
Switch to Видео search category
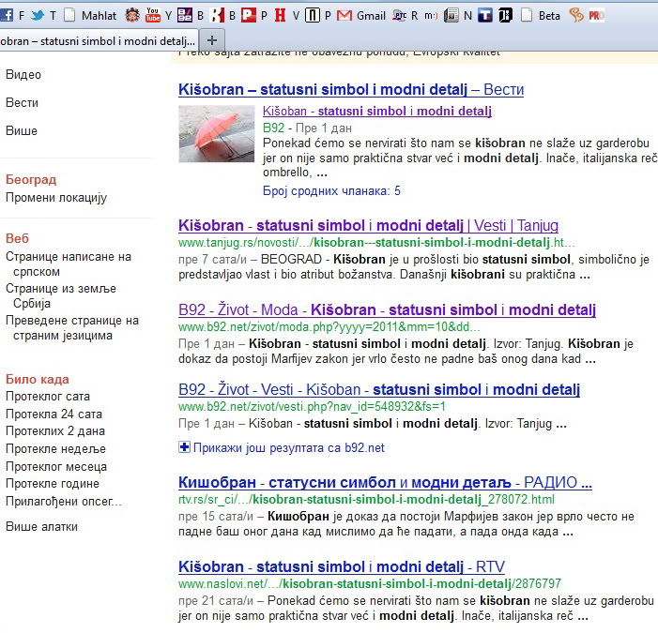point(23,75)
